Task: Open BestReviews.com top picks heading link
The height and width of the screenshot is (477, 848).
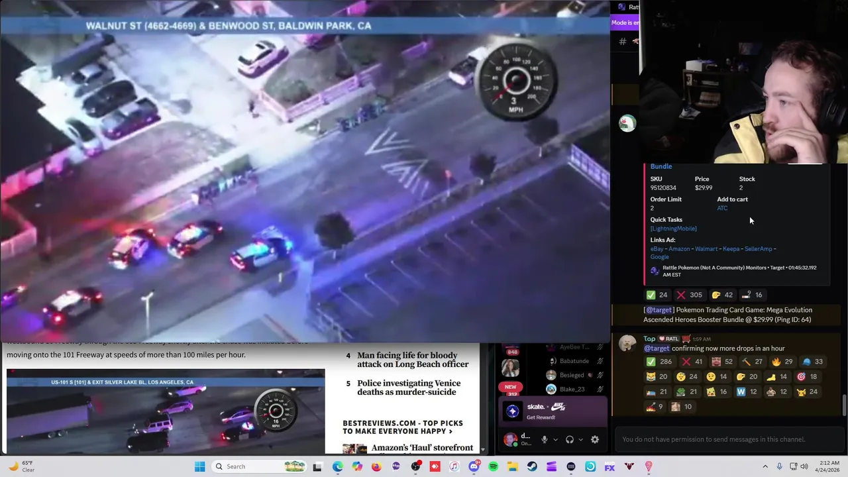Action: point(403,427)
